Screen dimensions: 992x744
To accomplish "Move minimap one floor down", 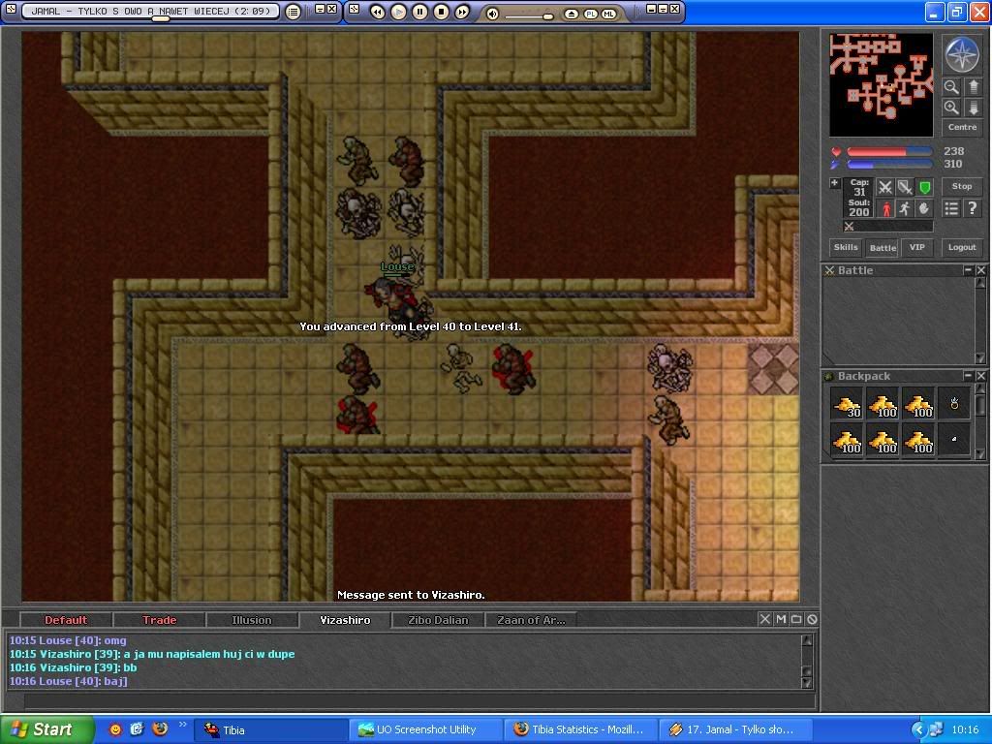I will (x=973, y=108).
